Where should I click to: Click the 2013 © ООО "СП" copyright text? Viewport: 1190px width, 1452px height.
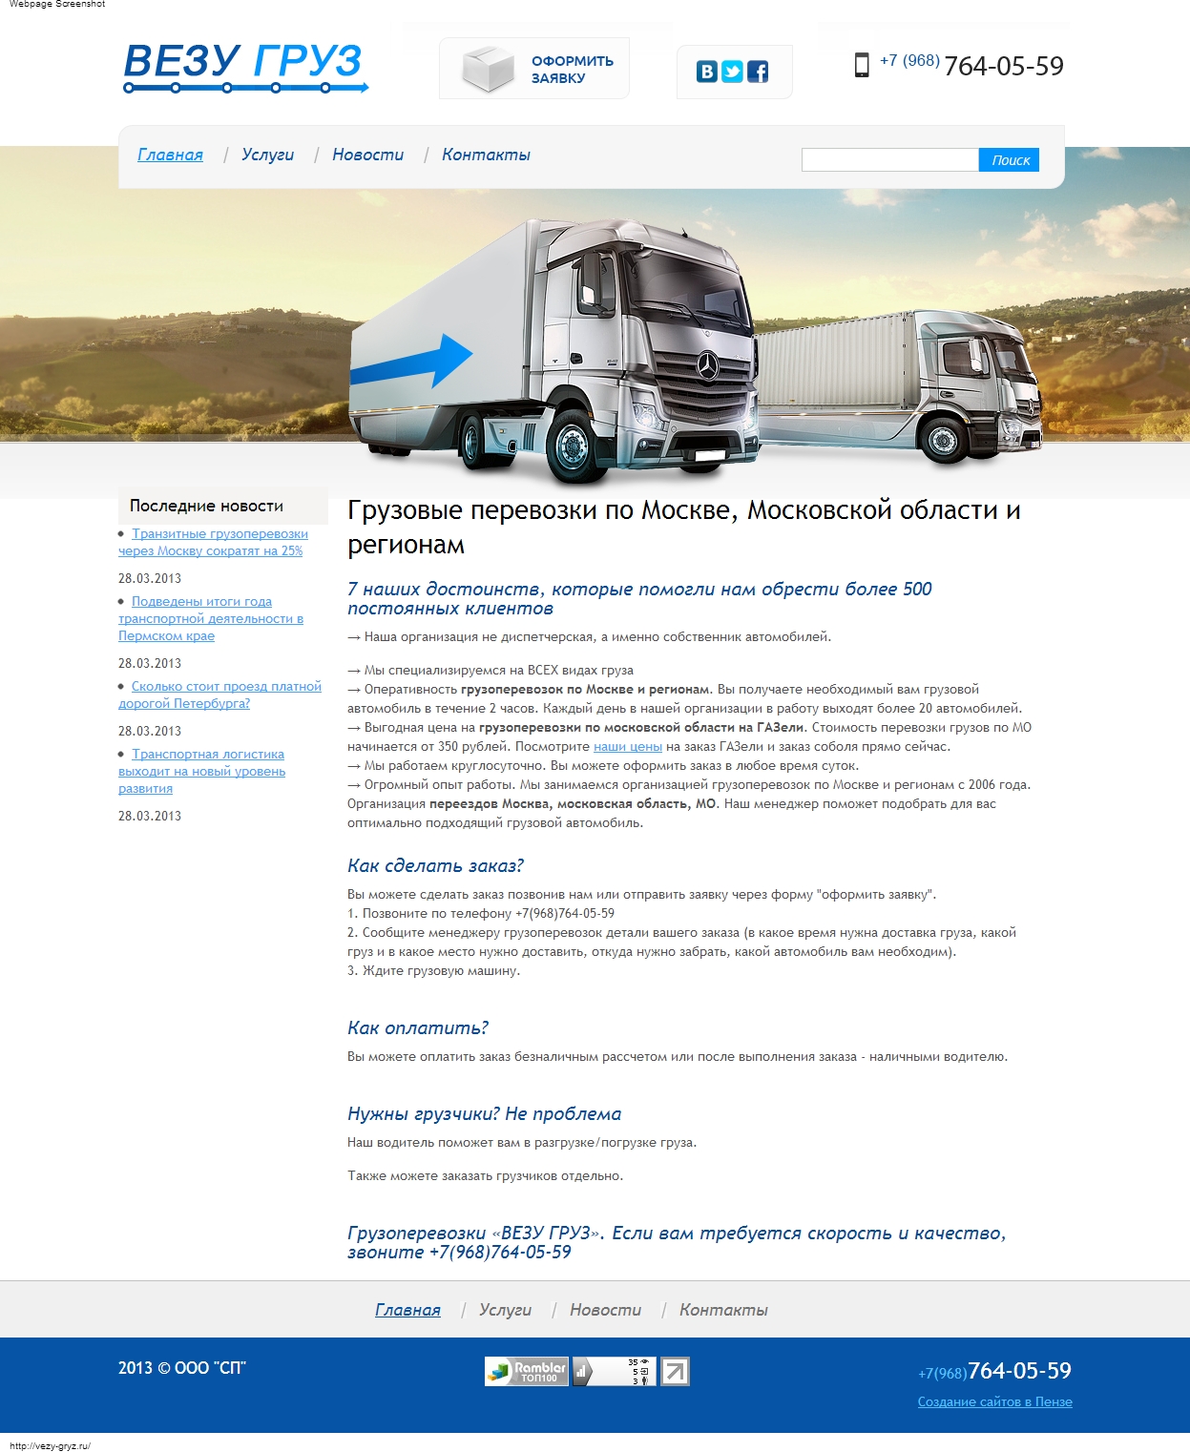pyautogui.click(x=182, y=1368)
